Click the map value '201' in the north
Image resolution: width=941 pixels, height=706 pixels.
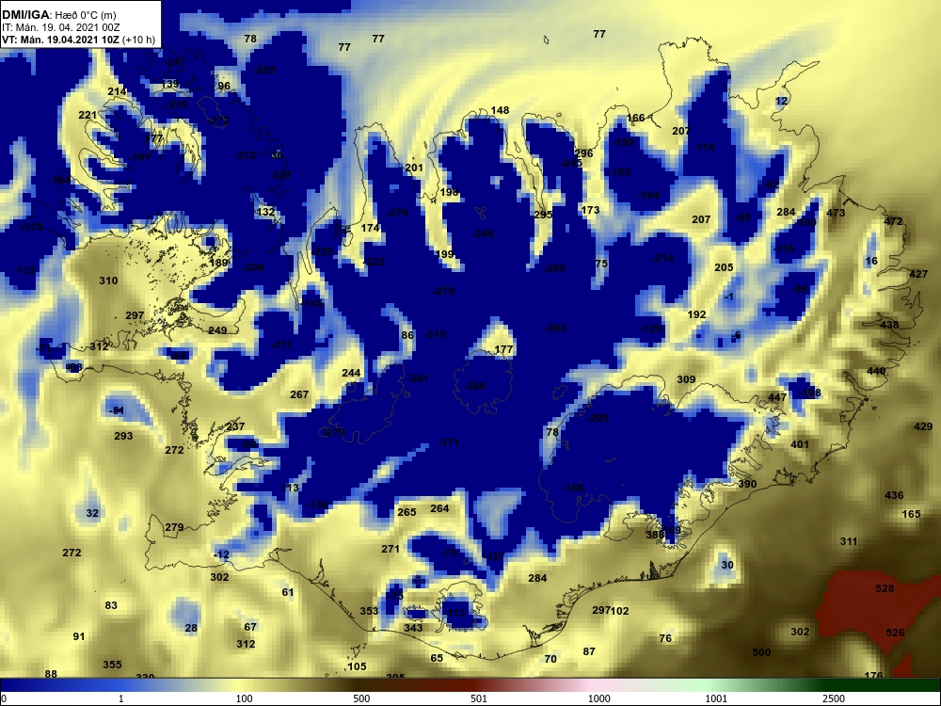point(414,168)
